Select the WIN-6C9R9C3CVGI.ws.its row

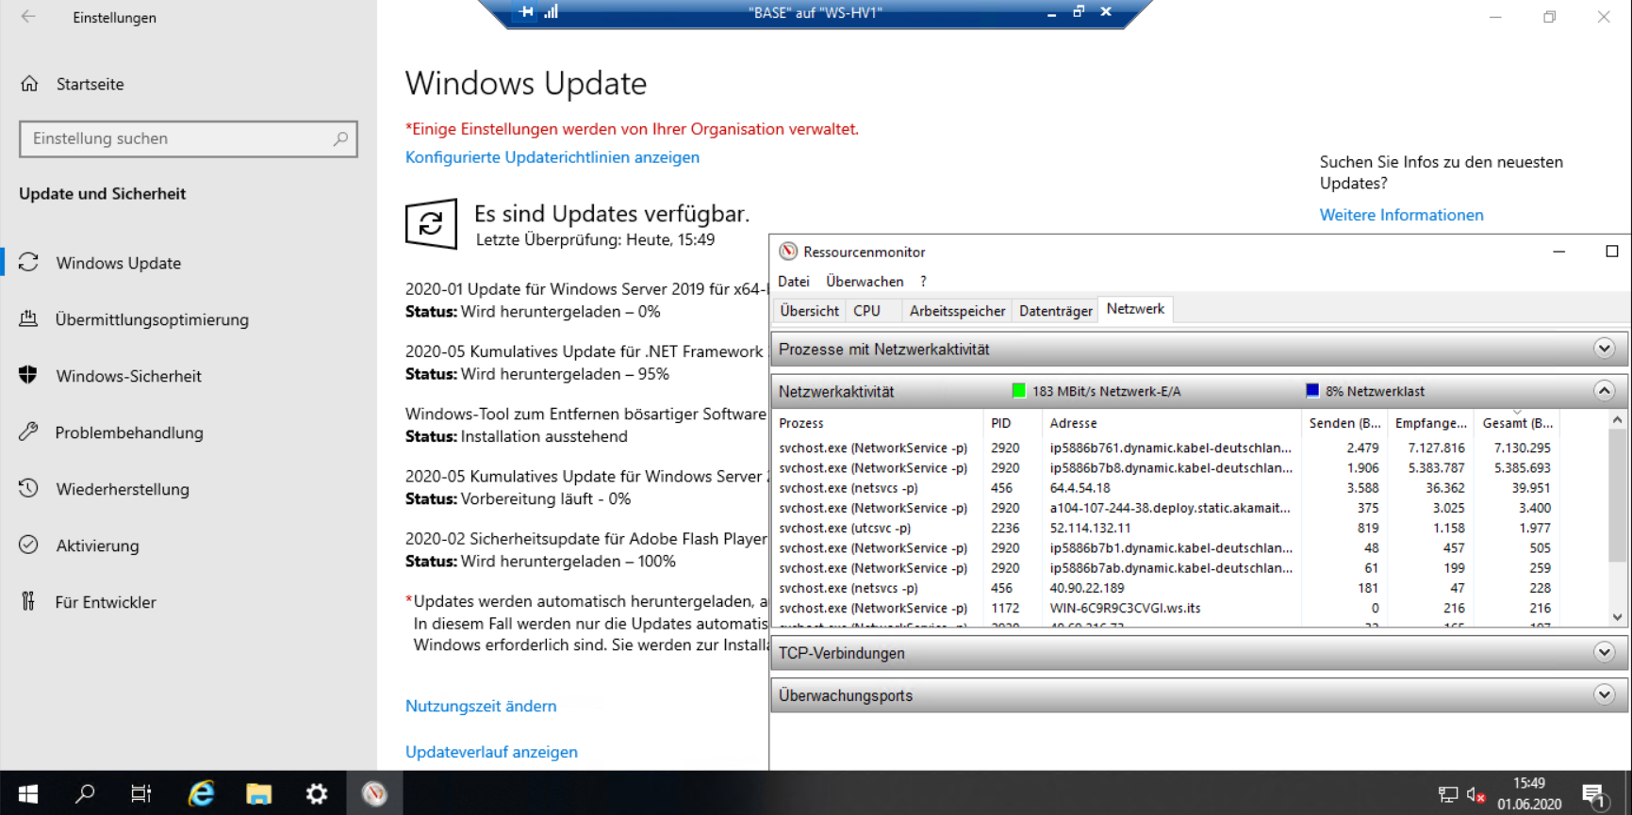coord(1166,608)
